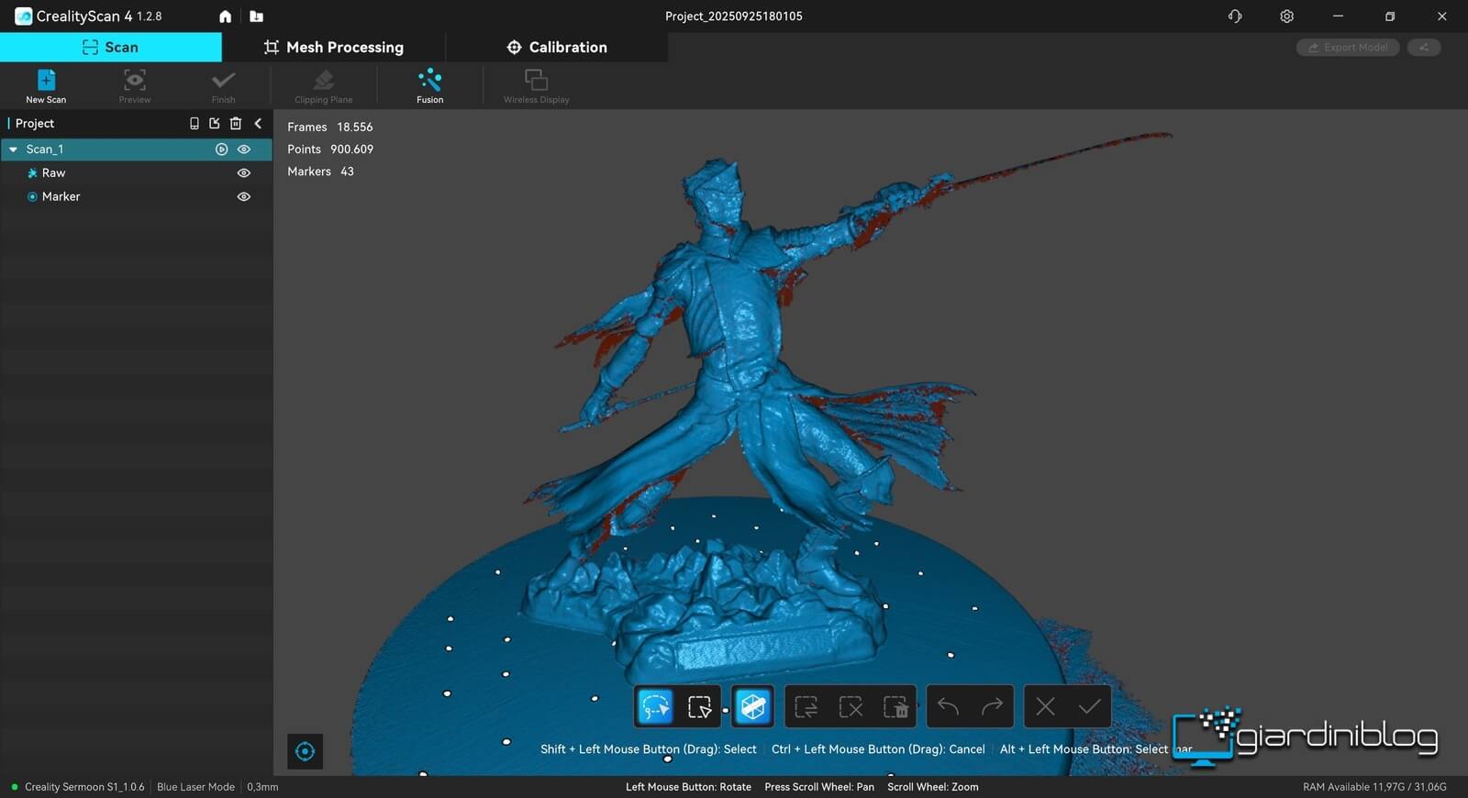Switch to the Mesh Processing tab
This screenshot has width=1468, height=798.
334,47
